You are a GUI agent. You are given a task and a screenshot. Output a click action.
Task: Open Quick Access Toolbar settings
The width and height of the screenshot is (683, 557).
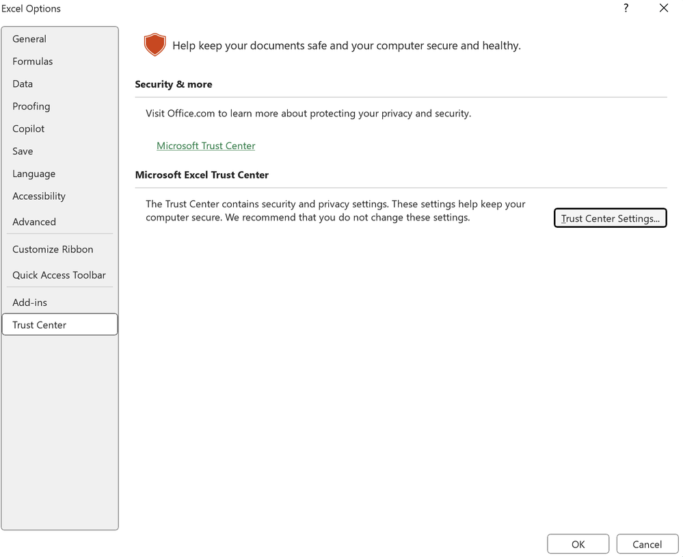tap(59, 275)
